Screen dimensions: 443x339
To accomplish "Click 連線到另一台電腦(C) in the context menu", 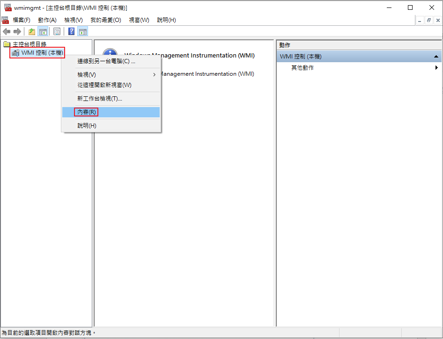I will pyautogui.click(x=106, y=61).
